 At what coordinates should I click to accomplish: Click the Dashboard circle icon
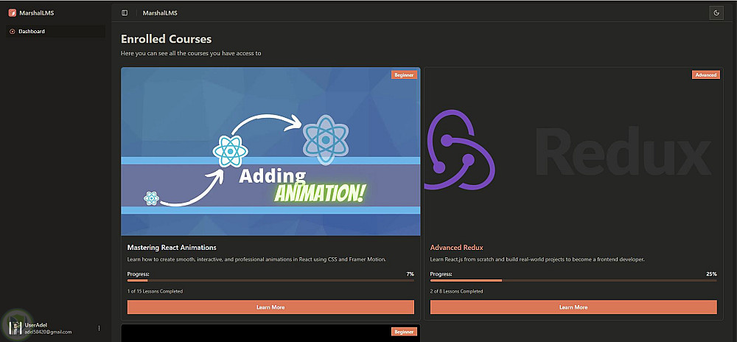pyautogui.click(x=13, y=32)
